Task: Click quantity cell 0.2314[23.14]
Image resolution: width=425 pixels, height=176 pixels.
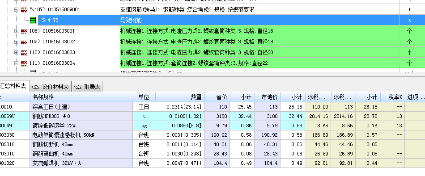Action: click(180, 107)
